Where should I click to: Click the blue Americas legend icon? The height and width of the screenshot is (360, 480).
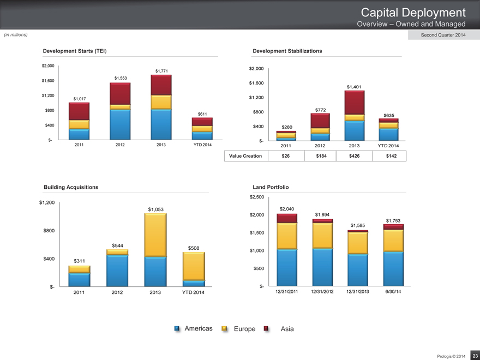click(x=177, y=329)
